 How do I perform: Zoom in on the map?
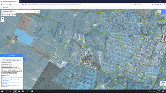[3, 18]
